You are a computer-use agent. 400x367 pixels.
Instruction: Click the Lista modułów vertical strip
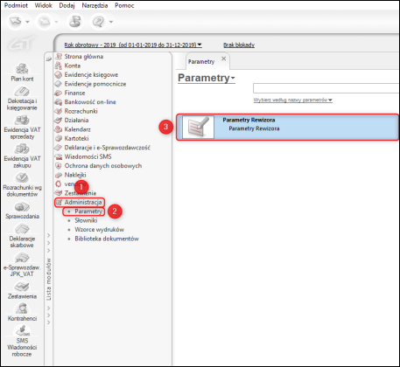click(x=49, y=279)
